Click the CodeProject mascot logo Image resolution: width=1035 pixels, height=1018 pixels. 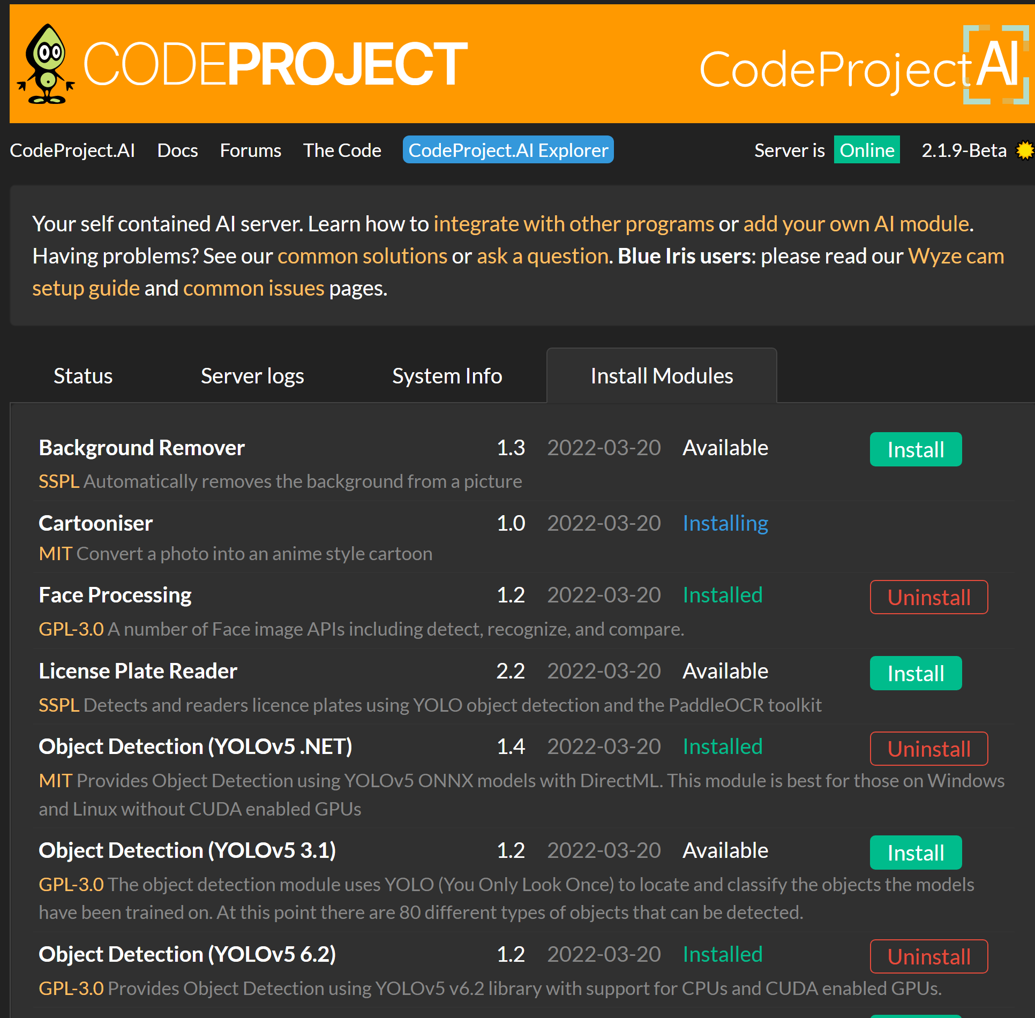click(46, 64)
